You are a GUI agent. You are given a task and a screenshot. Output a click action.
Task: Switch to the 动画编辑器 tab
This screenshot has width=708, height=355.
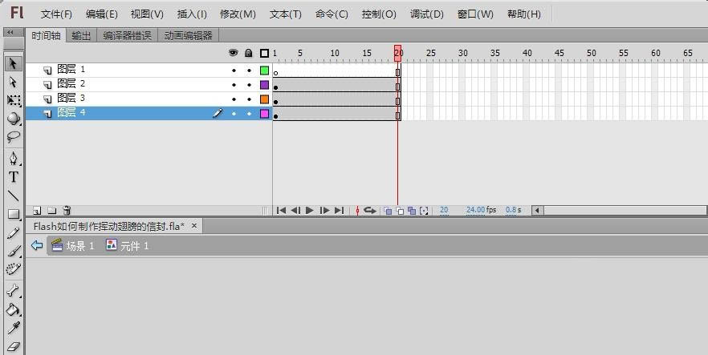(188, 36)
